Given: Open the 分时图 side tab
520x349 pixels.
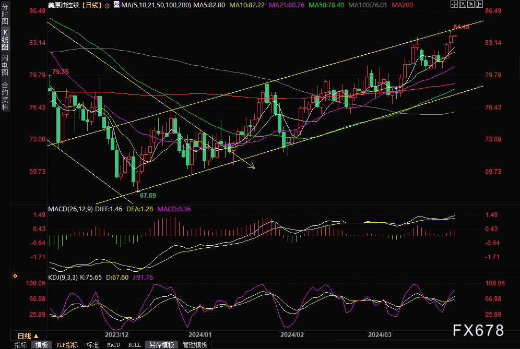Looking at the screenshot, I should pos(5,15).
